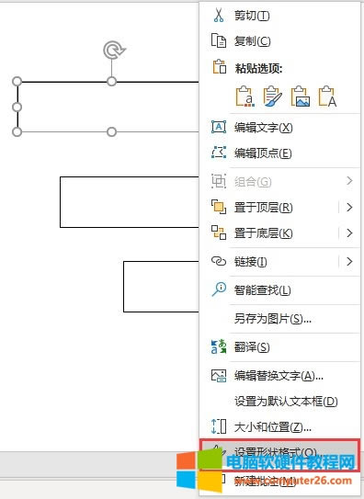This screenshot has width=364, height=499.
Task: Expand the 链接 submenu arrow
Action: point(349,262)
